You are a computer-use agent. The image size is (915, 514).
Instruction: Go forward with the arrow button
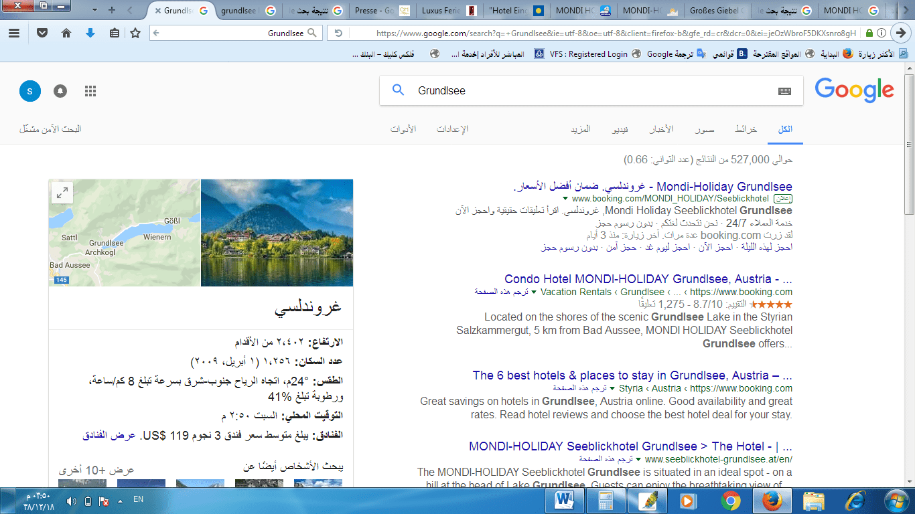[x=902, y=33]
